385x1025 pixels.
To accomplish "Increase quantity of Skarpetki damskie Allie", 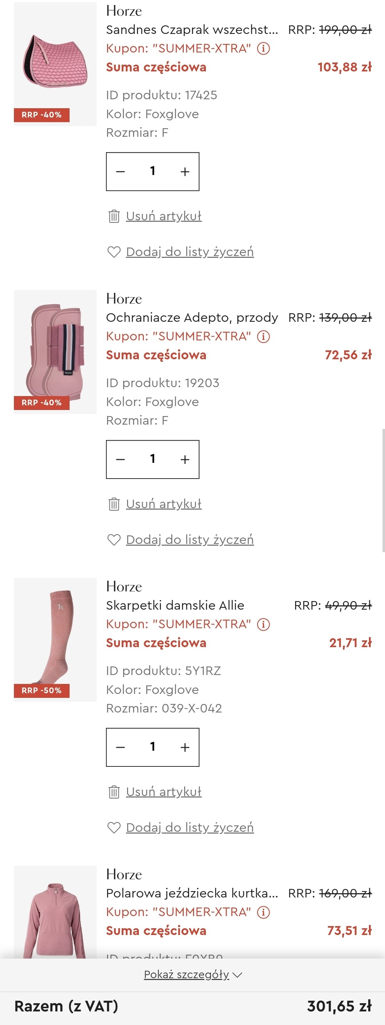I will click(184, 747).
